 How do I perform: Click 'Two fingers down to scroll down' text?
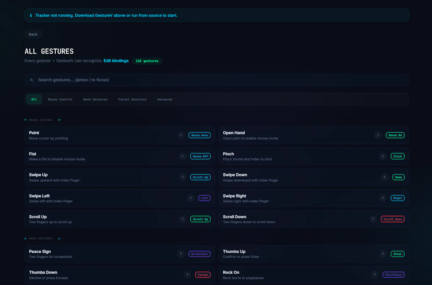coord(249,222)
